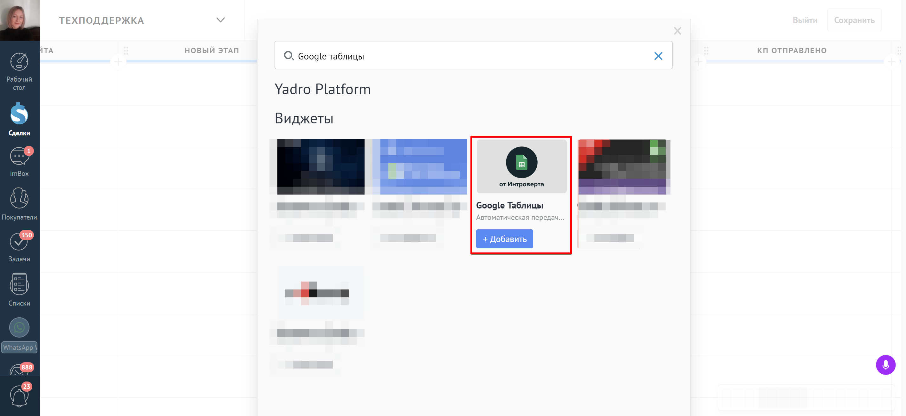Open the Google Таблицы widget title
Viewport: 906px width, 416px height.
tap(509, 205)
